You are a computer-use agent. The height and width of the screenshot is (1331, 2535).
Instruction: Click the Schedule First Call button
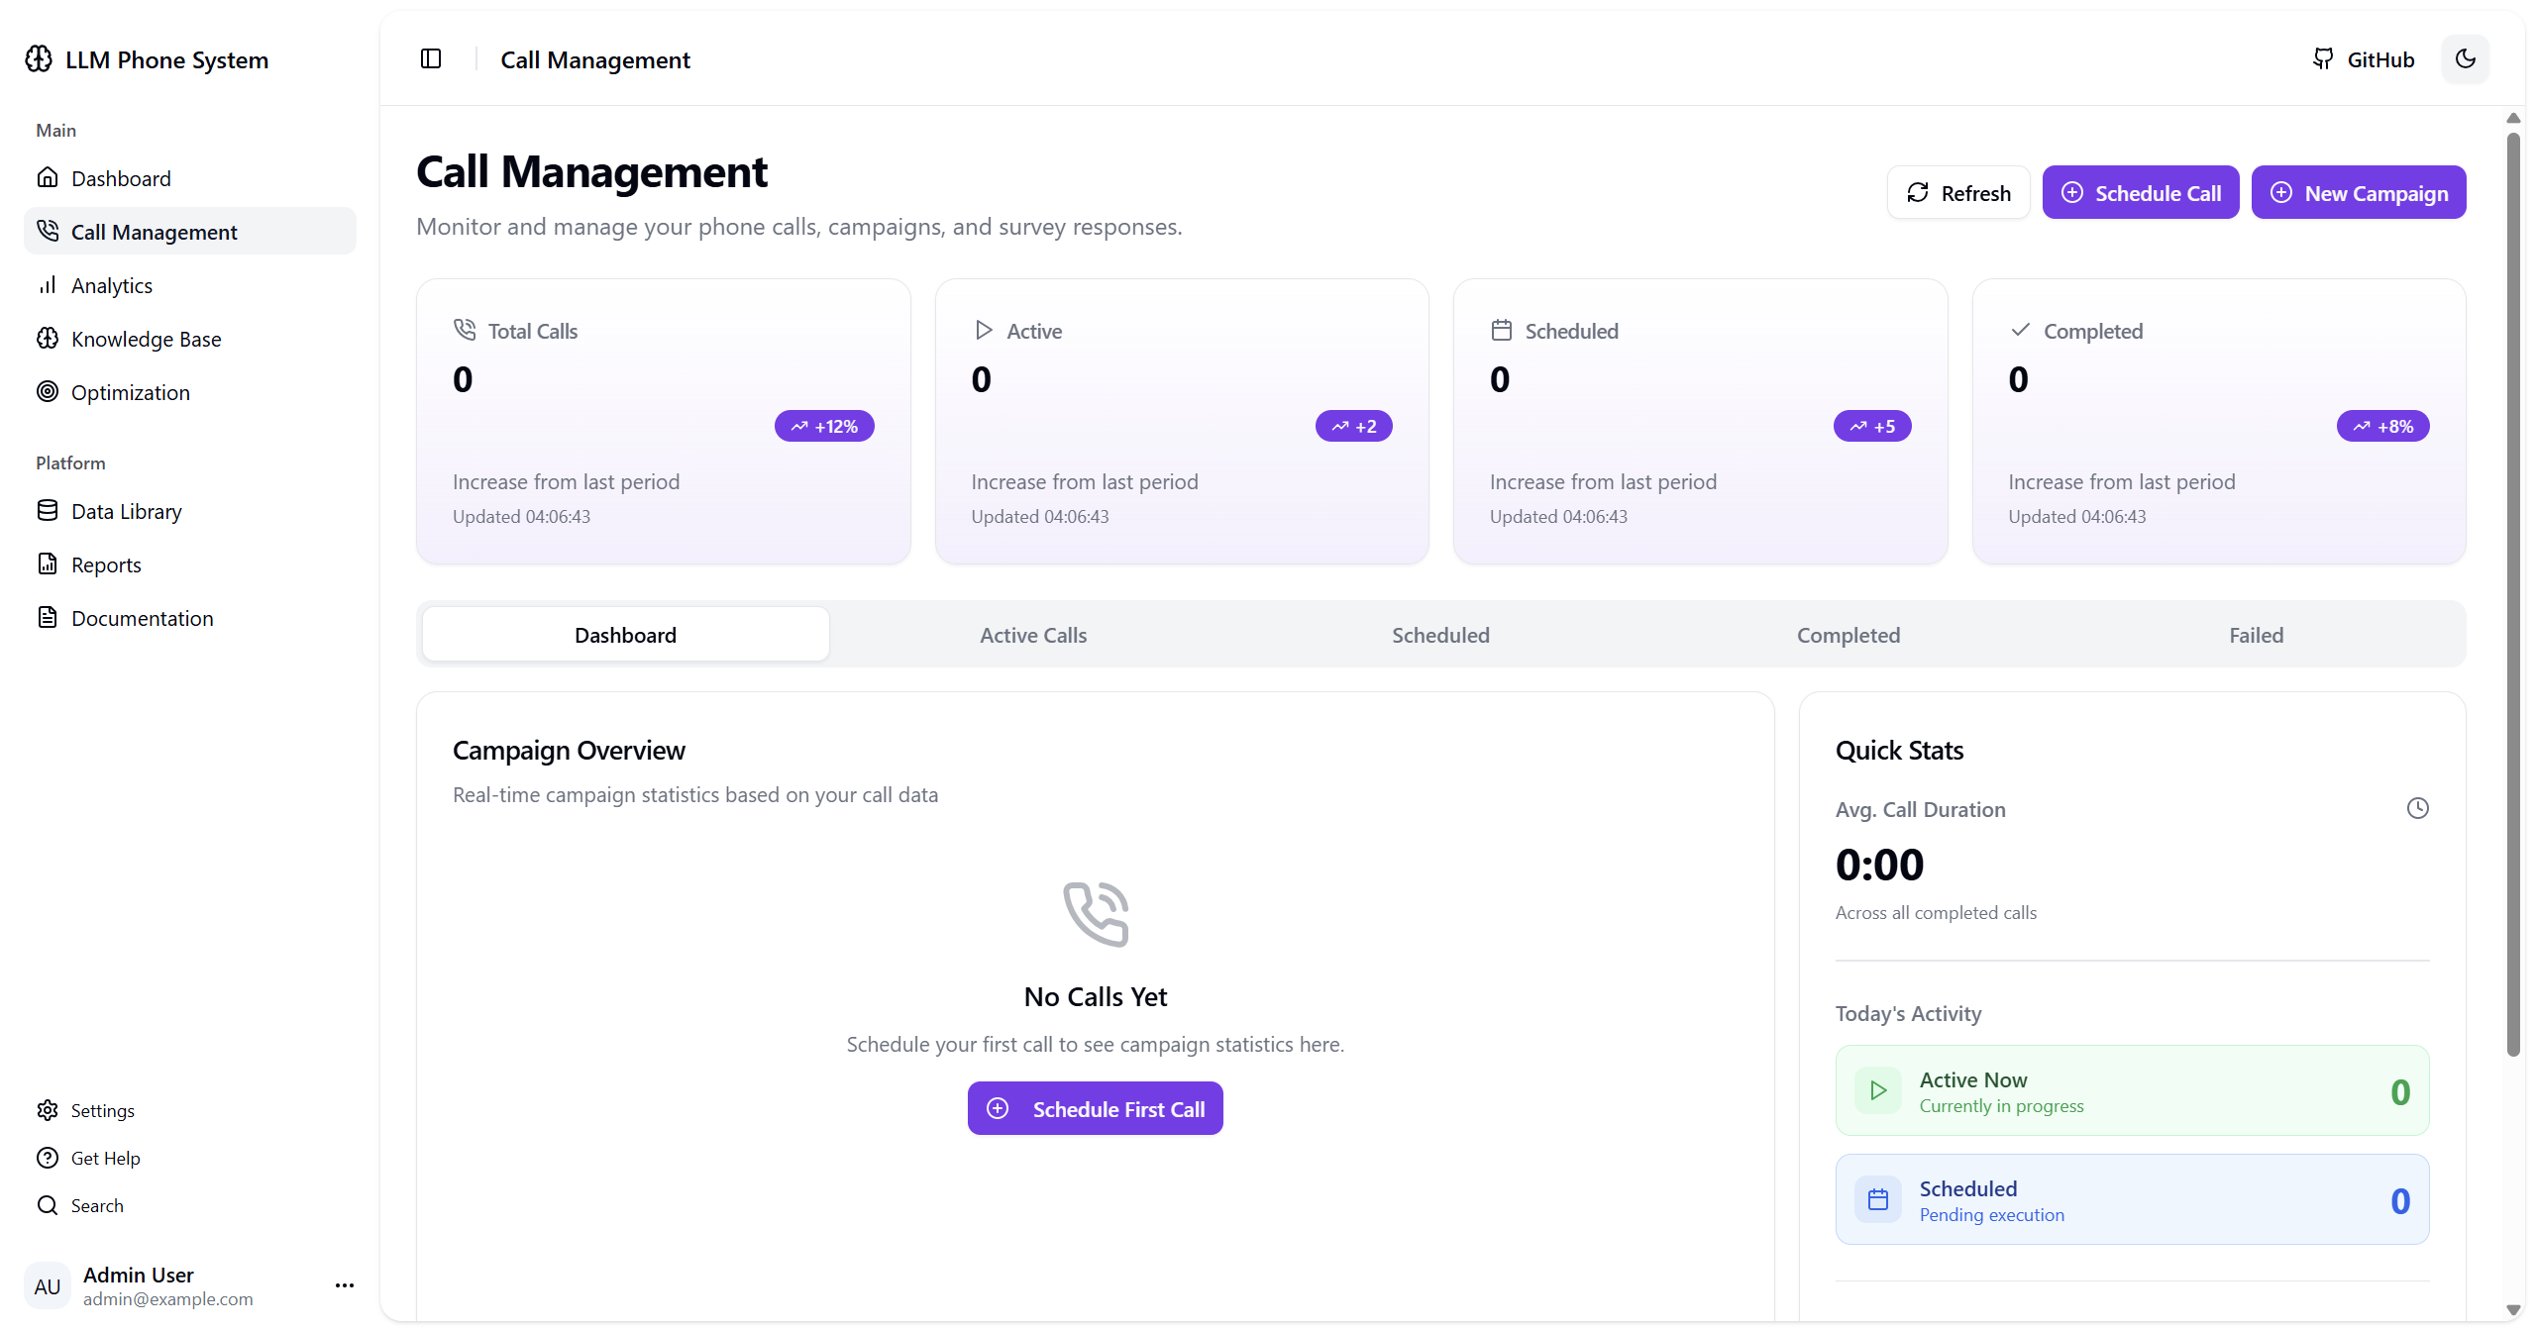point(1094,1108)
